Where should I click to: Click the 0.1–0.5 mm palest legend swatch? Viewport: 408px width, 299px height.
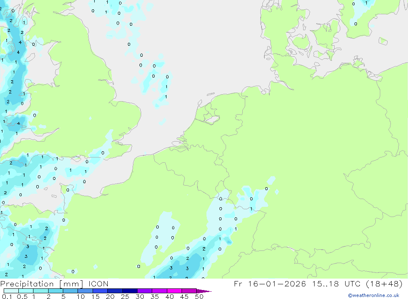tap(11, 291)
